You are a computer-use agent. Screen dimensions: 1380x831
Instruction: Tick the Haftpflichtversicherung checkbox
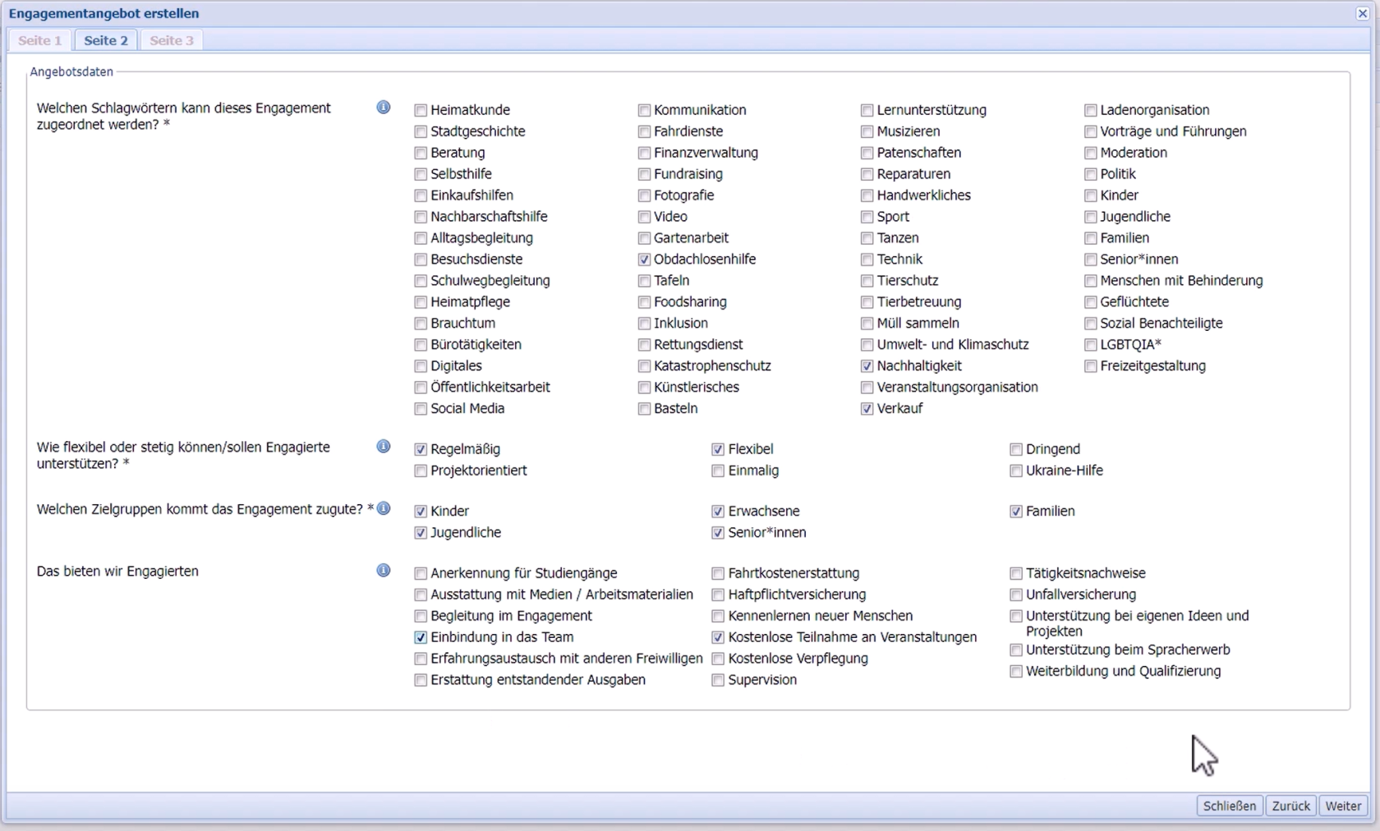pos(718,595)
